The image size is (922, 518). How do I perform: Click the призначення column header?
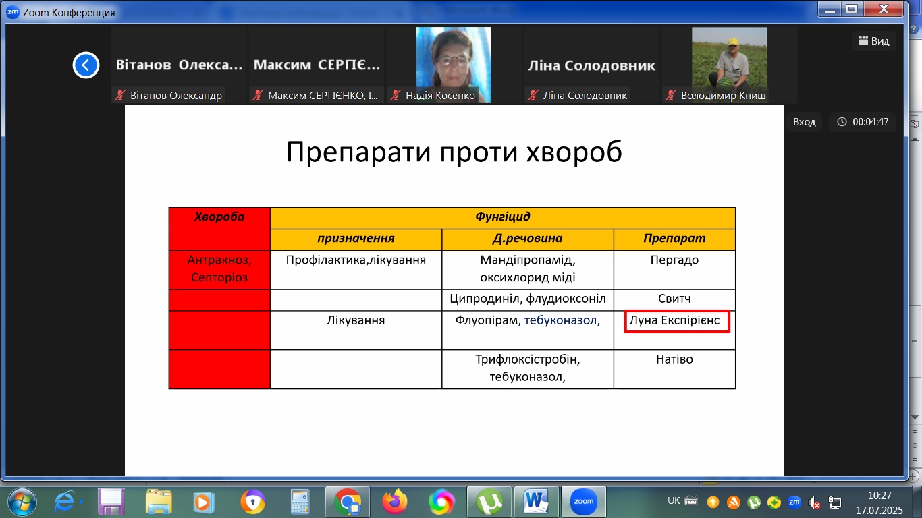pyautogui.click(x=356, y=239)
